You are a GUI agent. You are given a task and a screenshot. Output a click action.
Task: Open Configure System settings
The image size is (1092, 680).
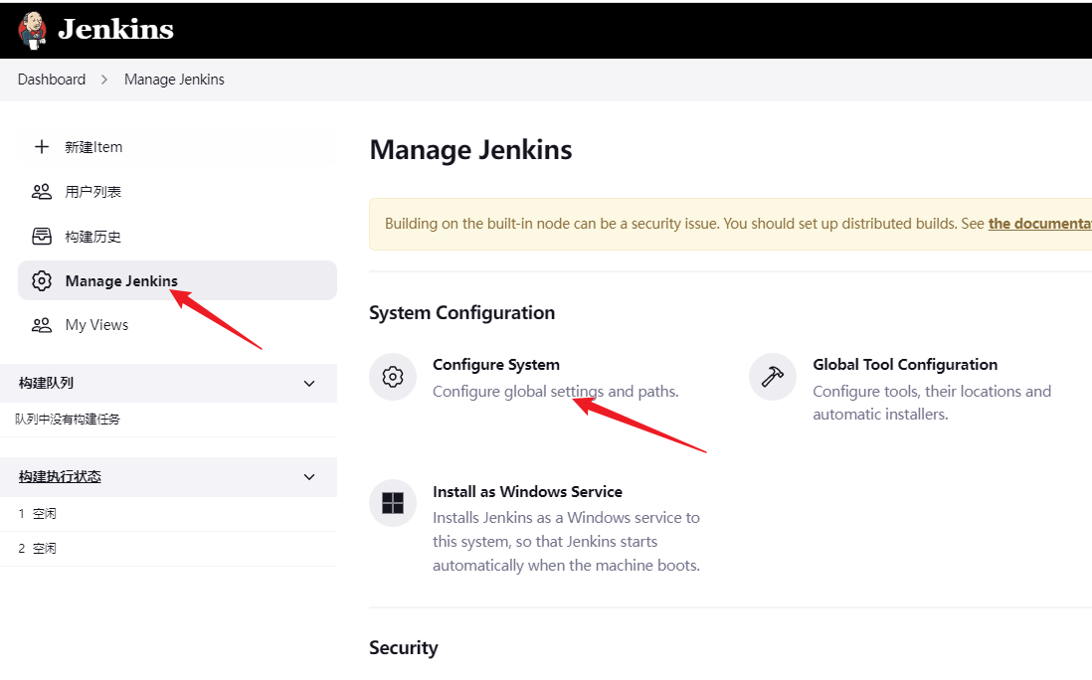496,365
